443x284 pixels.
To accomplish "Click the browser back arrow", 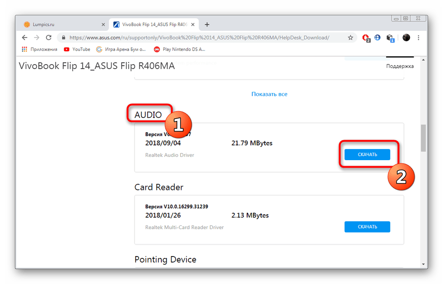I will [x=24, y=38].
